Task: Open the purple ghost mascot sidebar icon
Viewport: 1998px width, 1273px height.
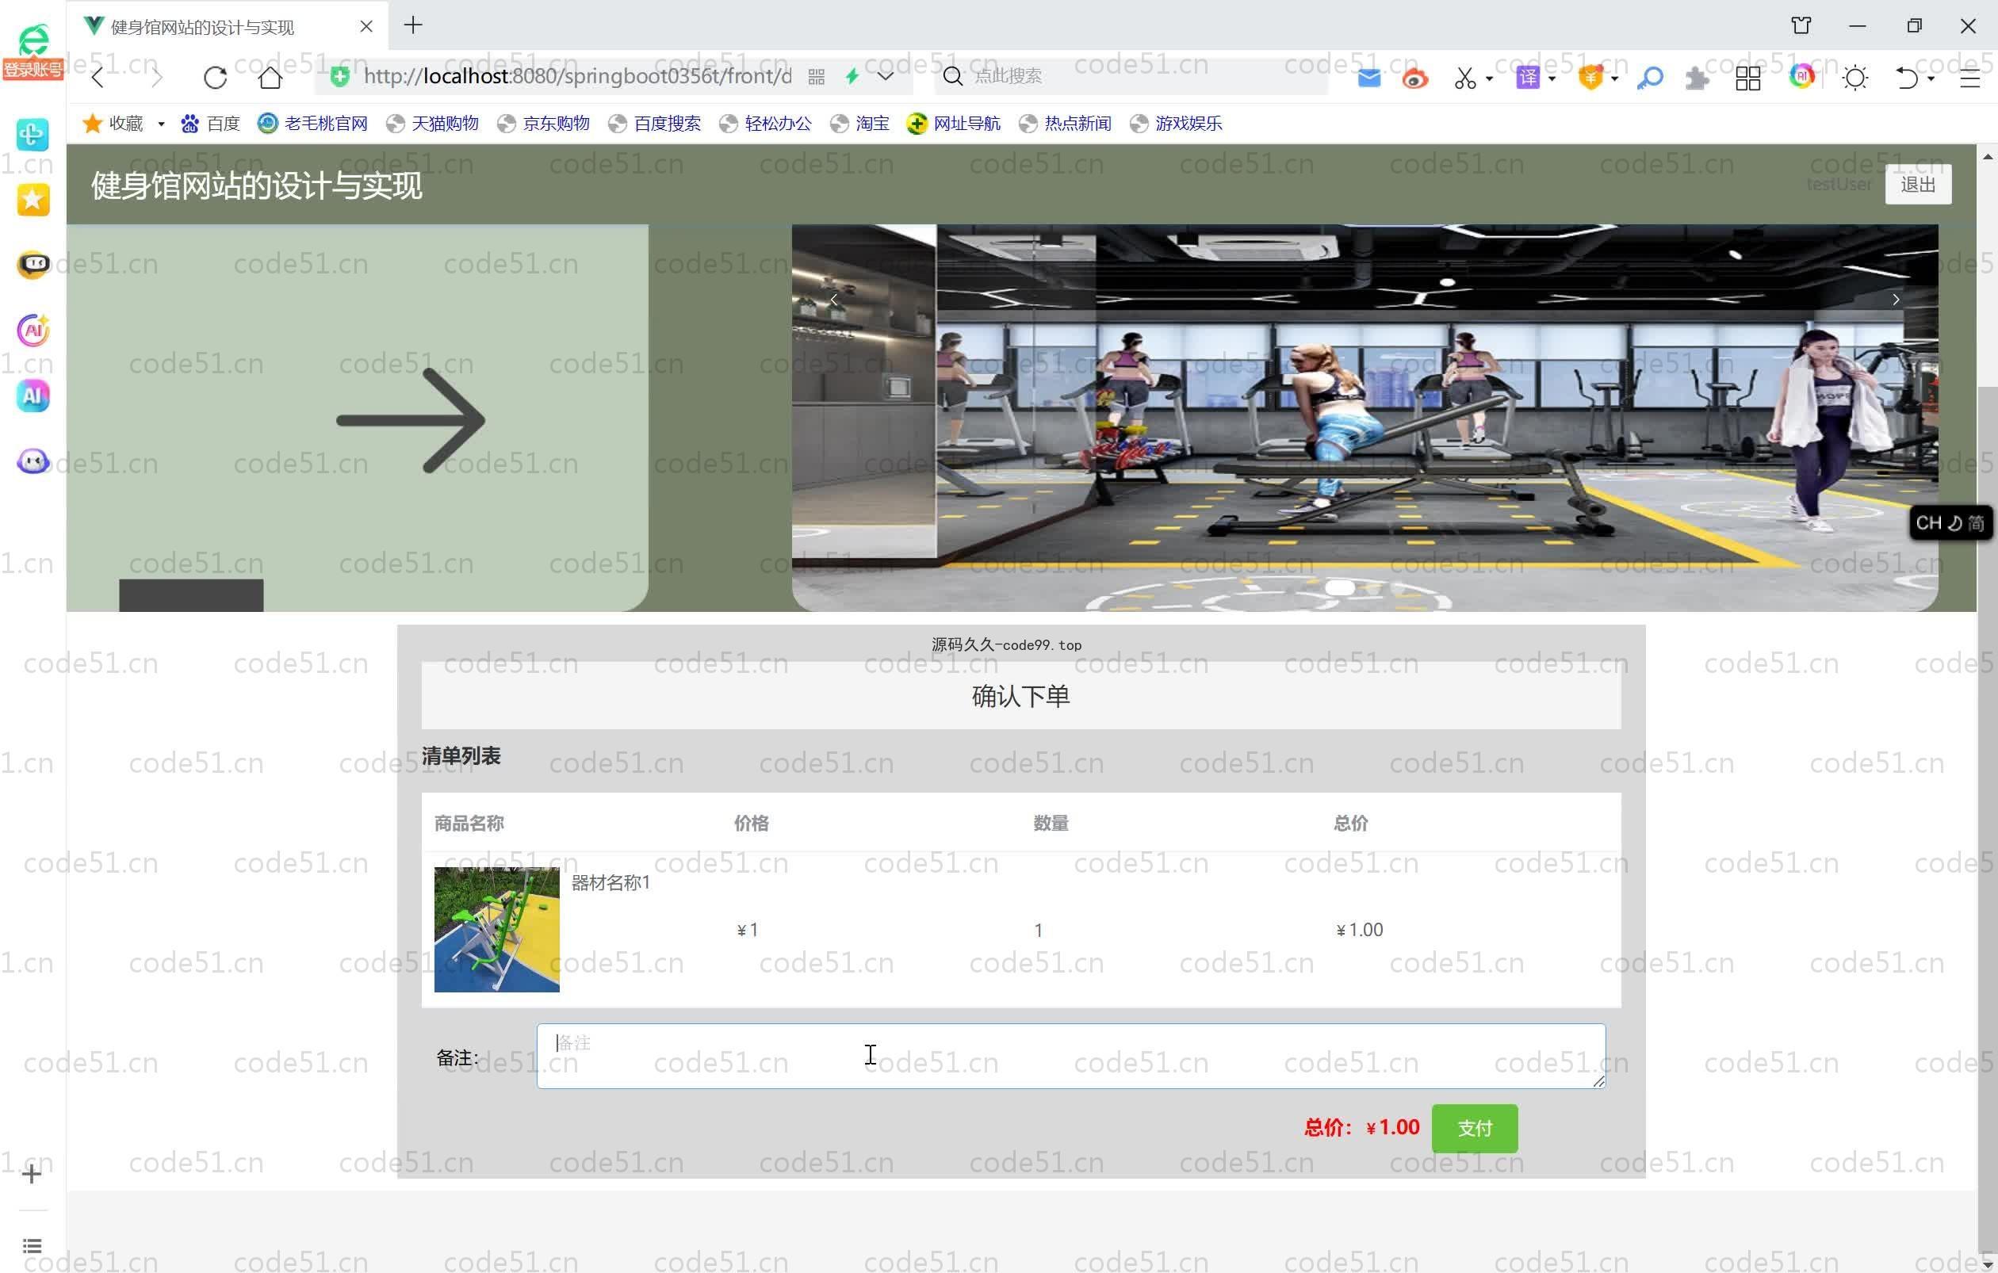Action: point(33,461)
